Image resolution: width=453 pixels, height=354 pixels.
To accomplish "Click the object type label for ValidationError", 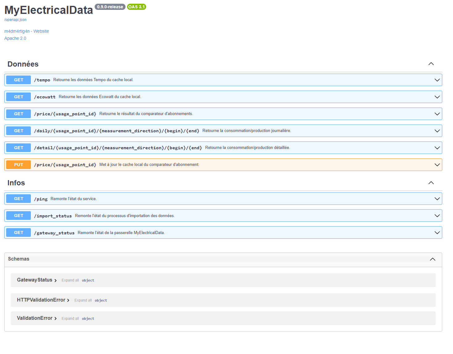I will [x=88, y=319].
